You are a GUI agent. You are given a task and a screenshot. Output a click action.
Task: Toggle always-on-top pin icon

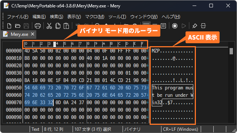pyautogui.click(x=195, y=26)
